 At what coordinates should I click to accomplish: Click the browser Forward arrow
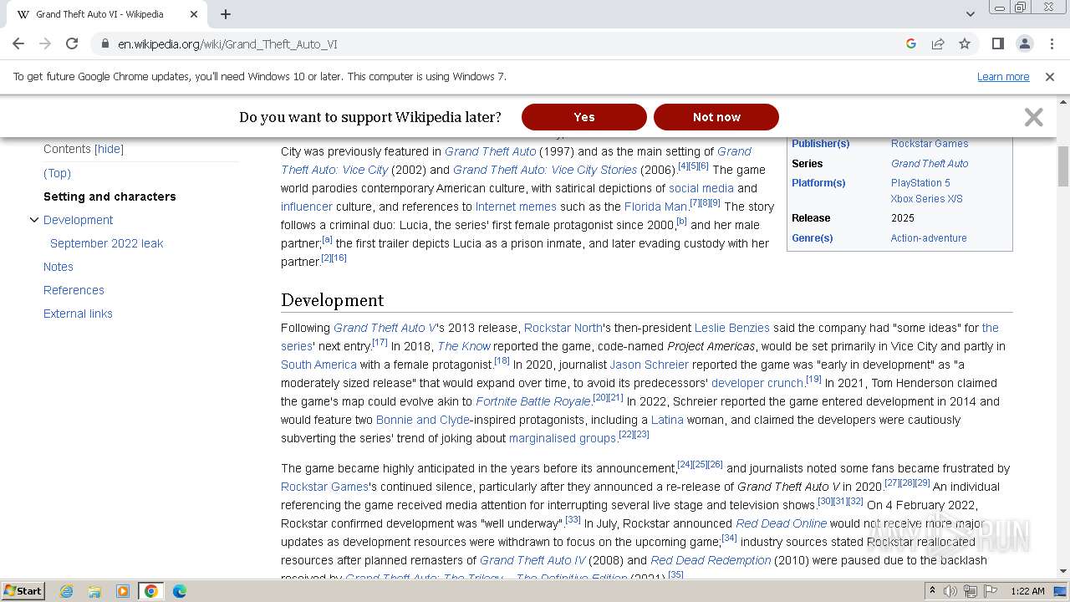[x=45, y=43]
